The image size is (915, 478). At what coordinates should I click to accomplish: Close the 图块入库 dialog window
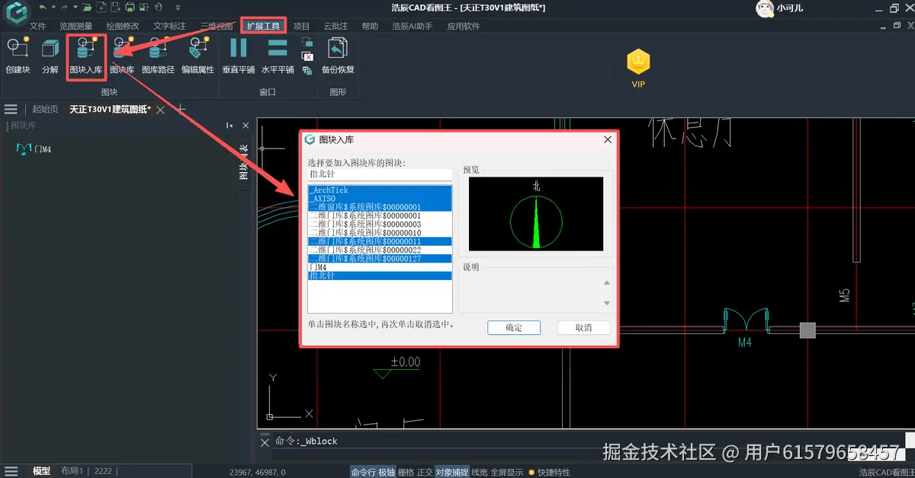pos(608,140)
